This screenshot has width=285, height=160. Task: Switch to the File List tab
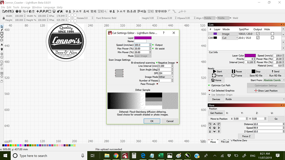pyautogui.click(x=225, y=142)
